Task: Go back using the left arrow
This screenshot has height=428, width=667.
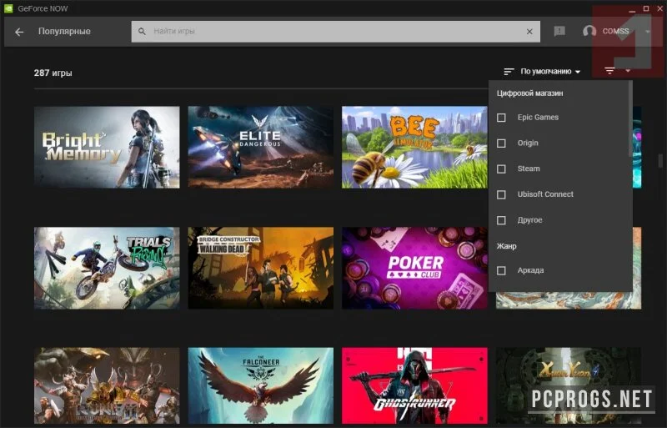Action: [x=19, y=32]
